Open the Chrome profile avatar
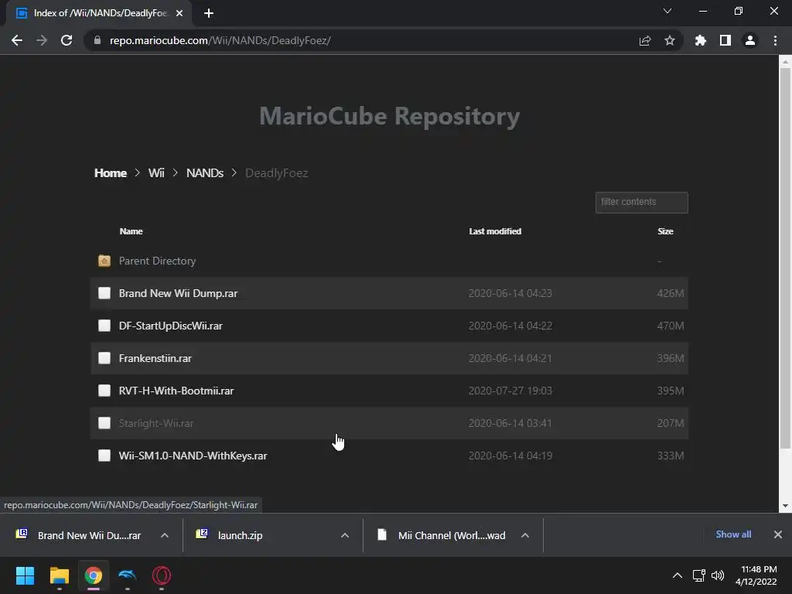This screenshot has height=594, width=792. point(750,40)
